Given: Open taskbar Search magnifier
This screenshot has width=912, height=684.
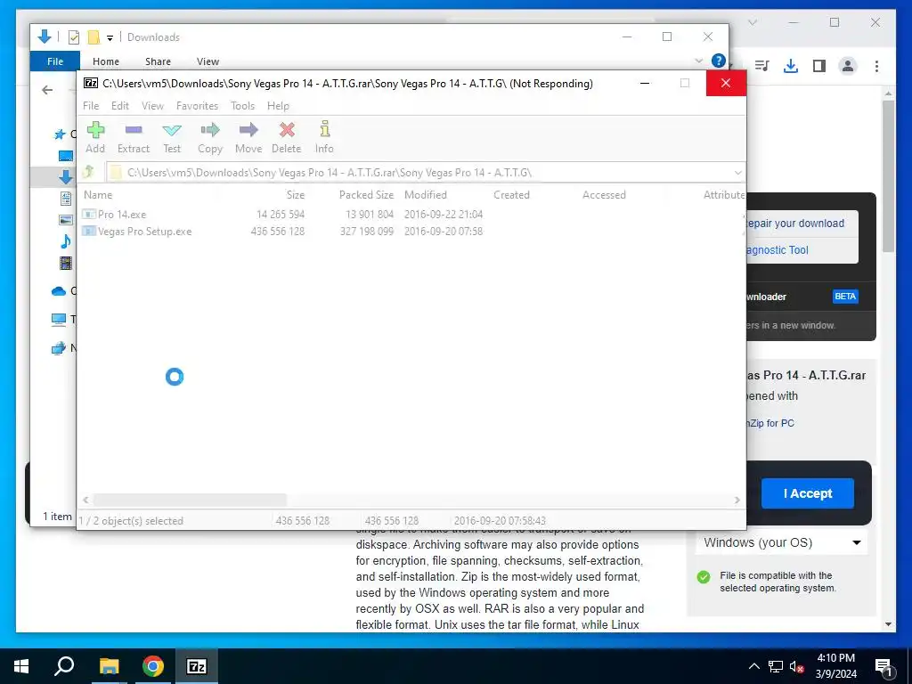Looking at the screenshot, I should (64, 666).
